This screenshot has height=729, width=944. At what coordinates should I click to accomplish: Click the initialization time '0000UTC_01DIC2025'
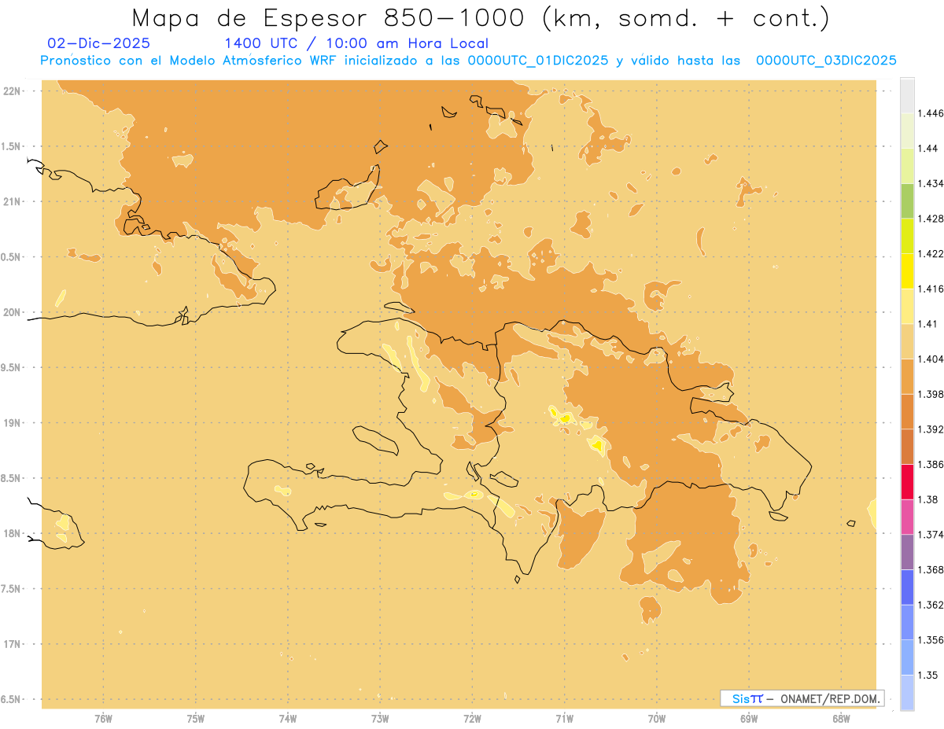click(x=538, y=61)
